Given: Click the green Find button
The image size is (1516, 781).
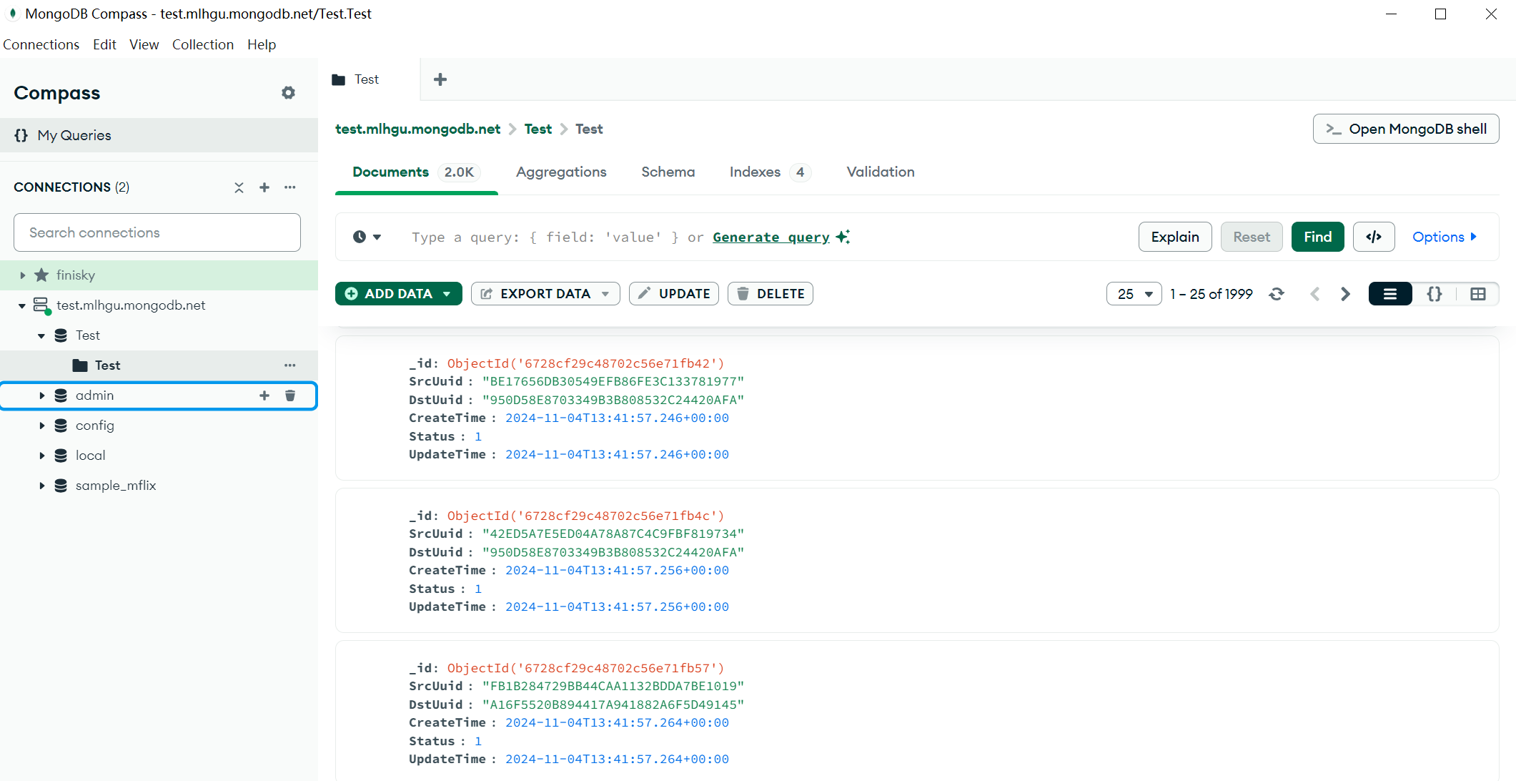Looking at the screenshot, I should (x=1317, y=237).
